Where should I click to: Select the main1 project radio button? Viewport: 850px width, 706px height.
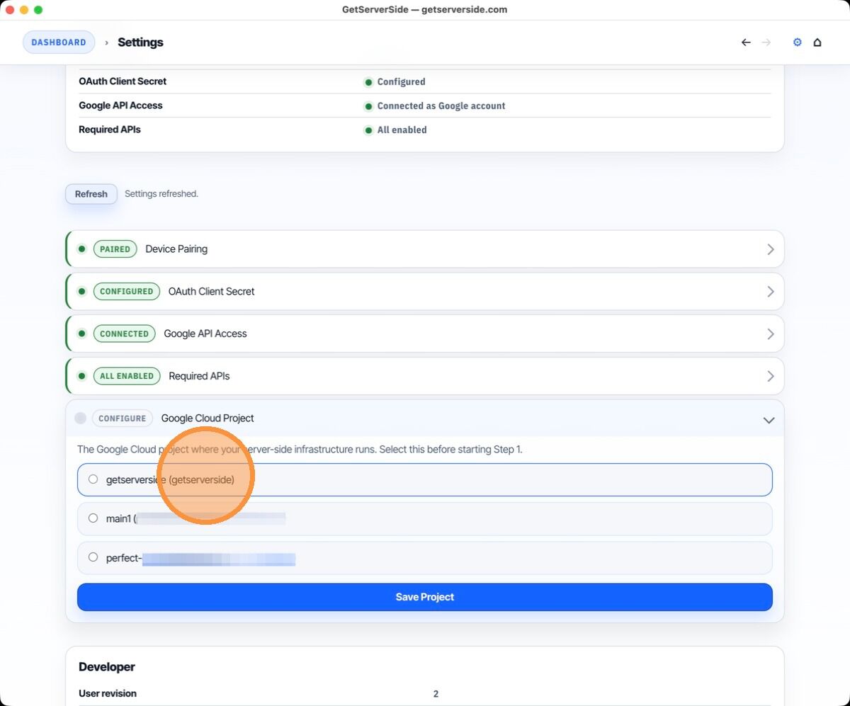(x=93, y=518)
